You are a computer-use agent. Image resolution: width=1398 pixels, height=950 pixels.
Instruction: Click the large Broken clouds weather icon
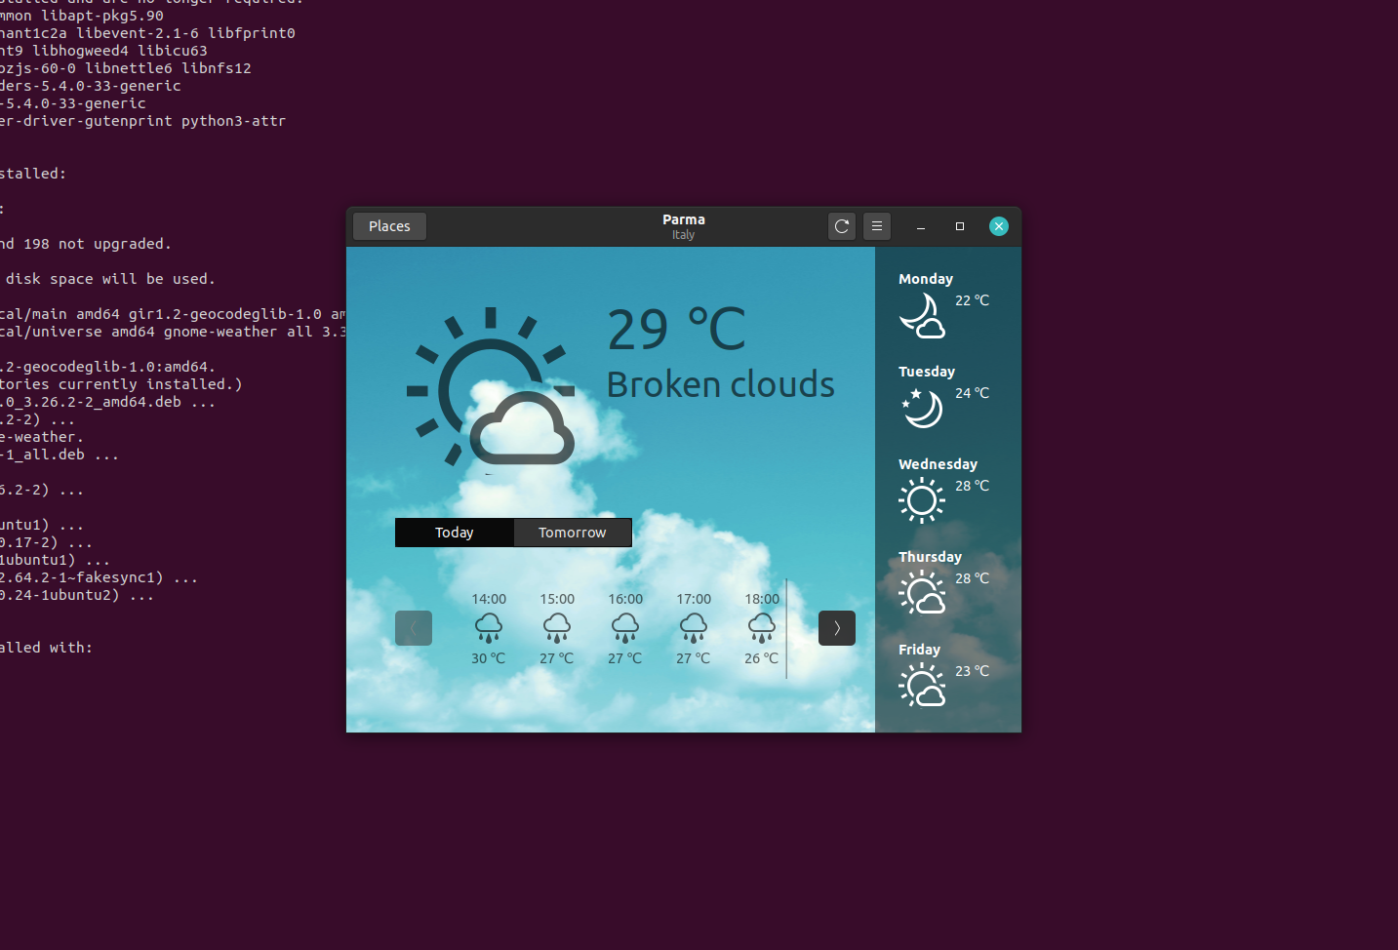point(489,387)
